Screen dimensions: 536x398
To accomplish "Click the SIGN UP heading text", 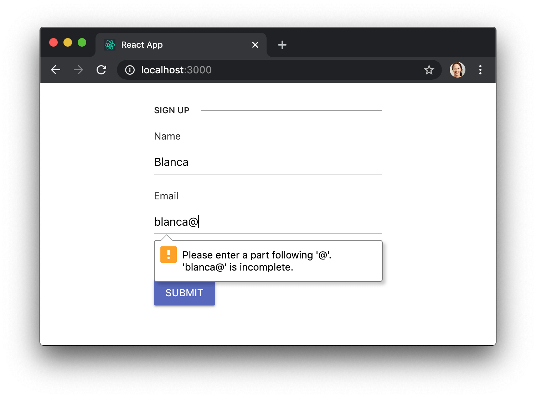I will [x=171, y=110].
